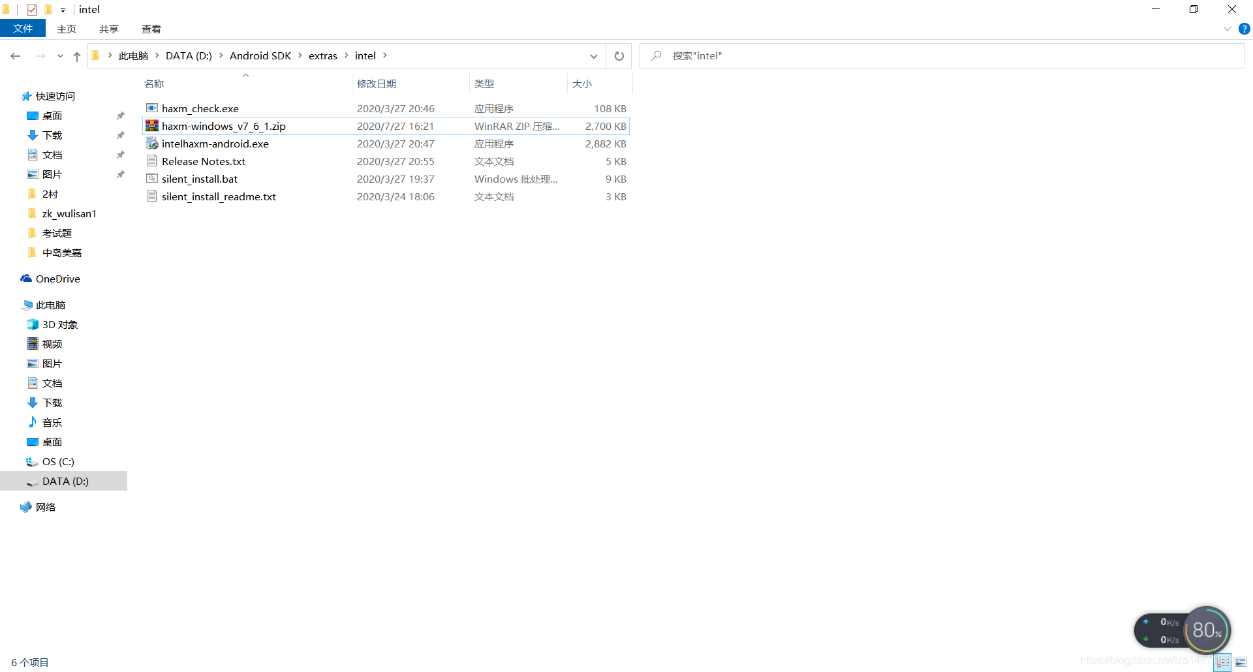Go up one folder level

click(x=77, y=56)
